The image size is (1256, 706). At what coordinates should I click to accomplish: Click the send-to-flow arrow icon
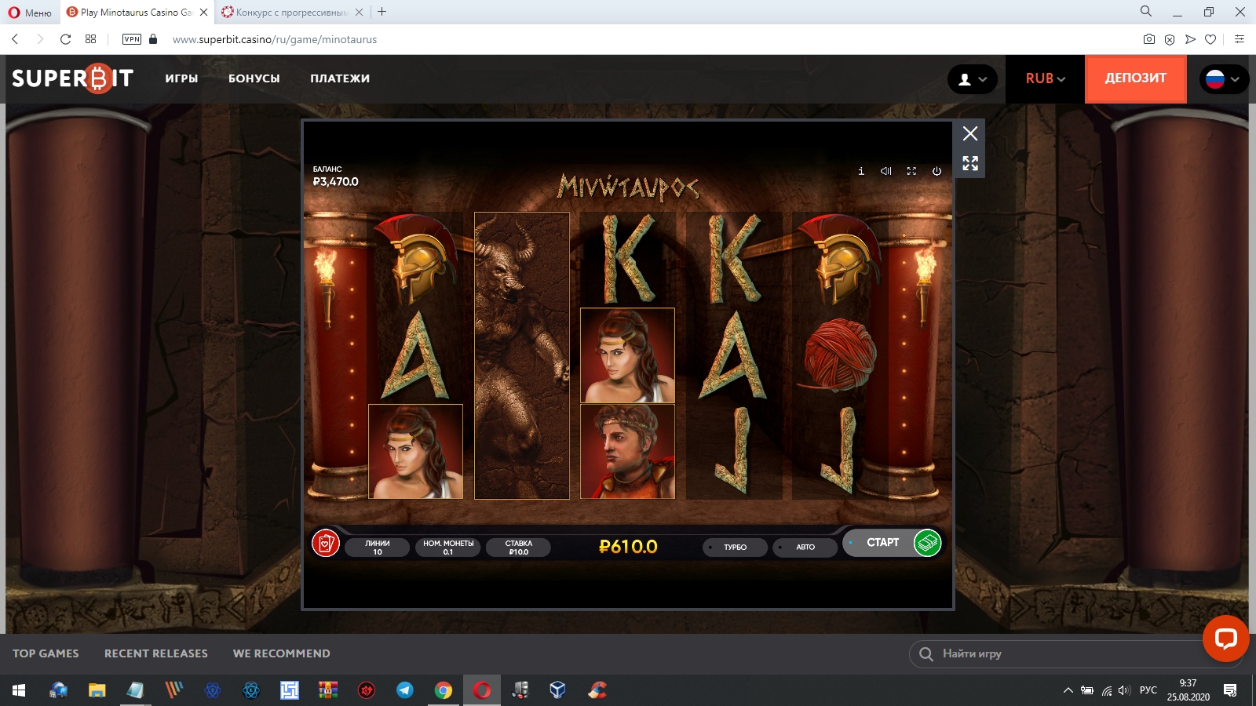pyautogui.click(x=1190, y=39)
